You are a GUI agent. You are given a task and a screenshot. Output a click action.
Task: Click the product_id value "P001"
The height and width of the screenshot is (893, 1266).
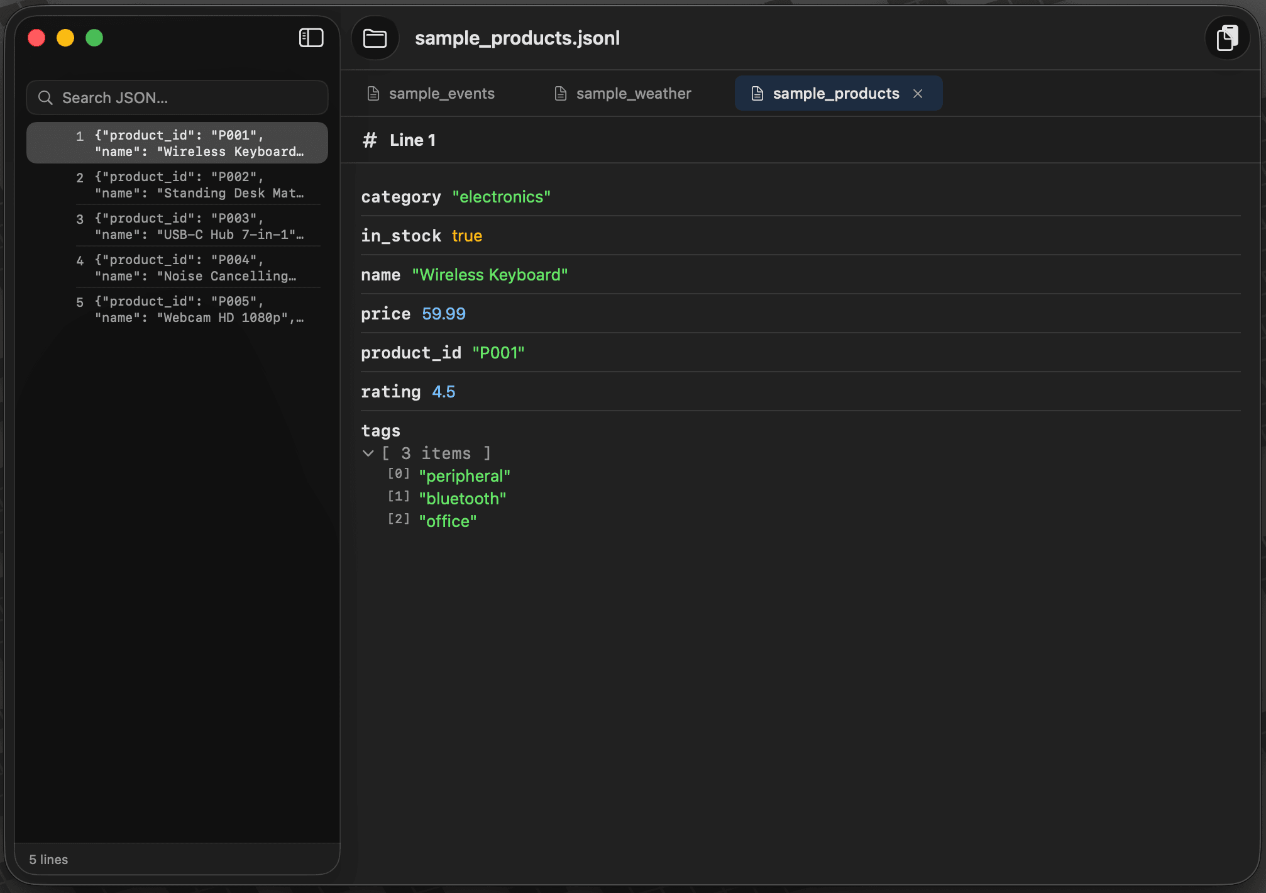(498, 353)
